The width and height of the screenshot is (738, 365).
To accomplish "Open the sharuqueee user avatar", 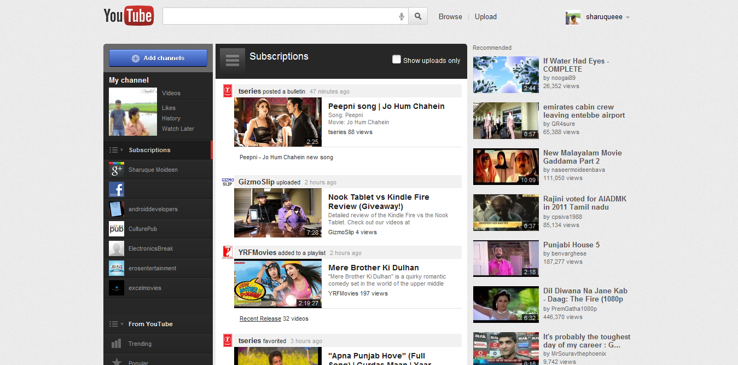I will (x=573, y=17).
